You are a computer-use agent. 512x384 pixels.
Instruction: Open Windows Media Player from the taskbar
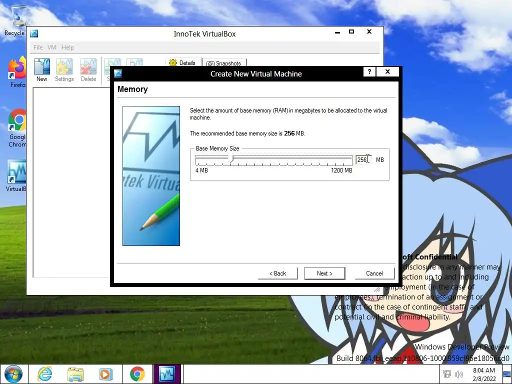[x=106, y=374]
